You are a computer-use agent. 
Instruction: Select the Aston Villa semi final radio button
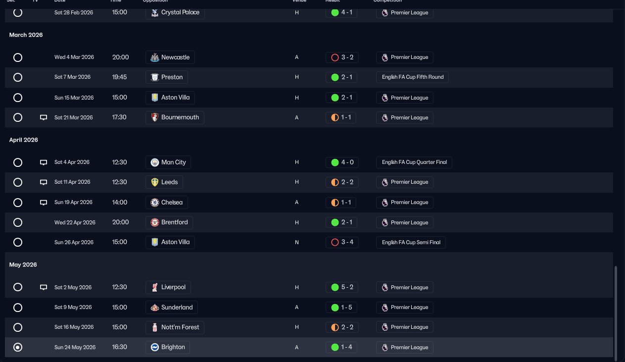(18, 242)
